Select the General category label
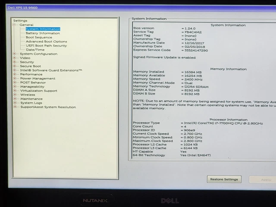276x207 pixels. (26, 25)
